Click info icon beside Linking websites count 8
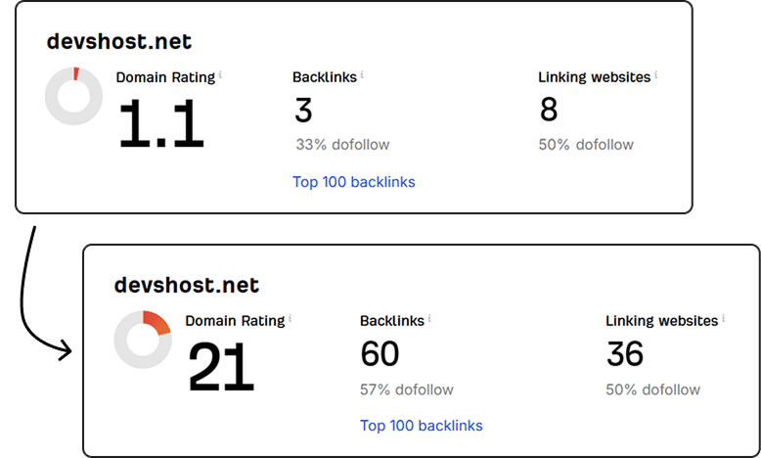Image resolution: width=761 pixels, height=458 pixels. click(x=656, y=73)
